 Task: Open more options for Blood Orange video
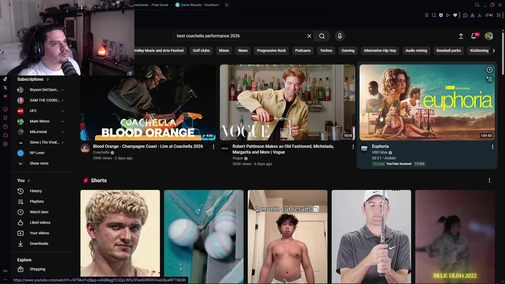click(x=213, y=147)
